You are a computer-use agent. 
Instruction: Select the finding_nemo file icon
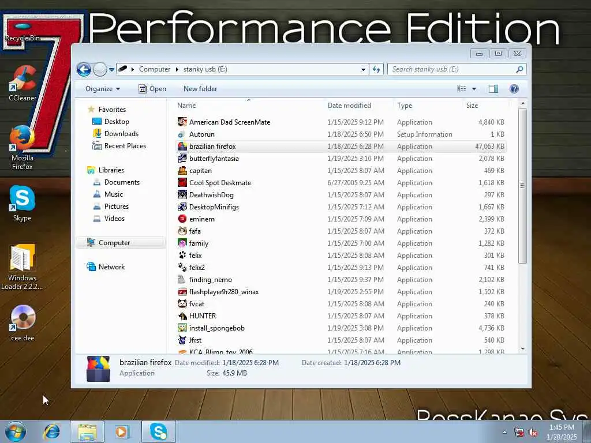pyautogui.click(x=182, y=279)
